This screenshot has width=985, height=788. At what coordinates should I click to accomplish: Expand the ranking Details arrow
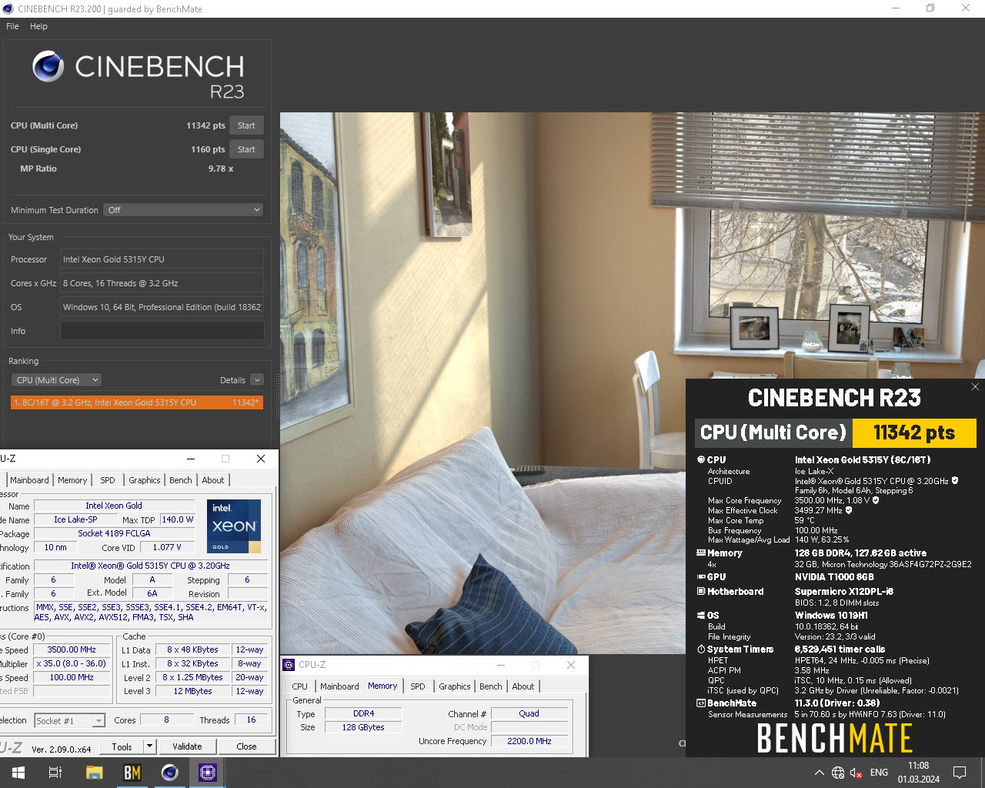click(257, 380)
